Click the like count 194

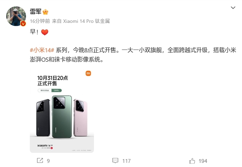click(203, 161)
